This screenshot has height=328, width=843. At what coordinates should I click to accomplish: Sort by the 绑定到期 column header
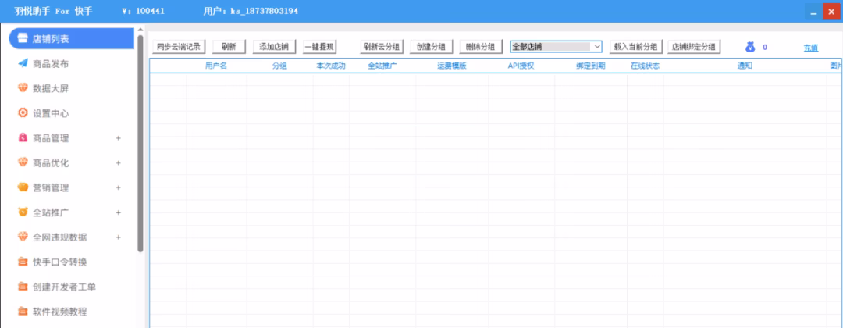click(x=590, y=66)
